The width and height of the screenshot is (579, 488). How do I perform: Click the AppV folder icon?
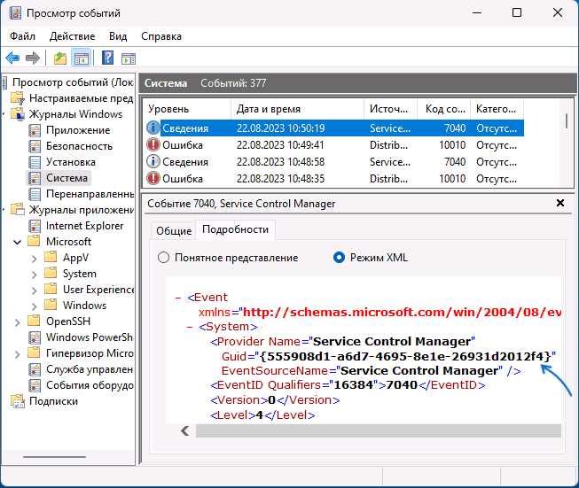[51, 257]
